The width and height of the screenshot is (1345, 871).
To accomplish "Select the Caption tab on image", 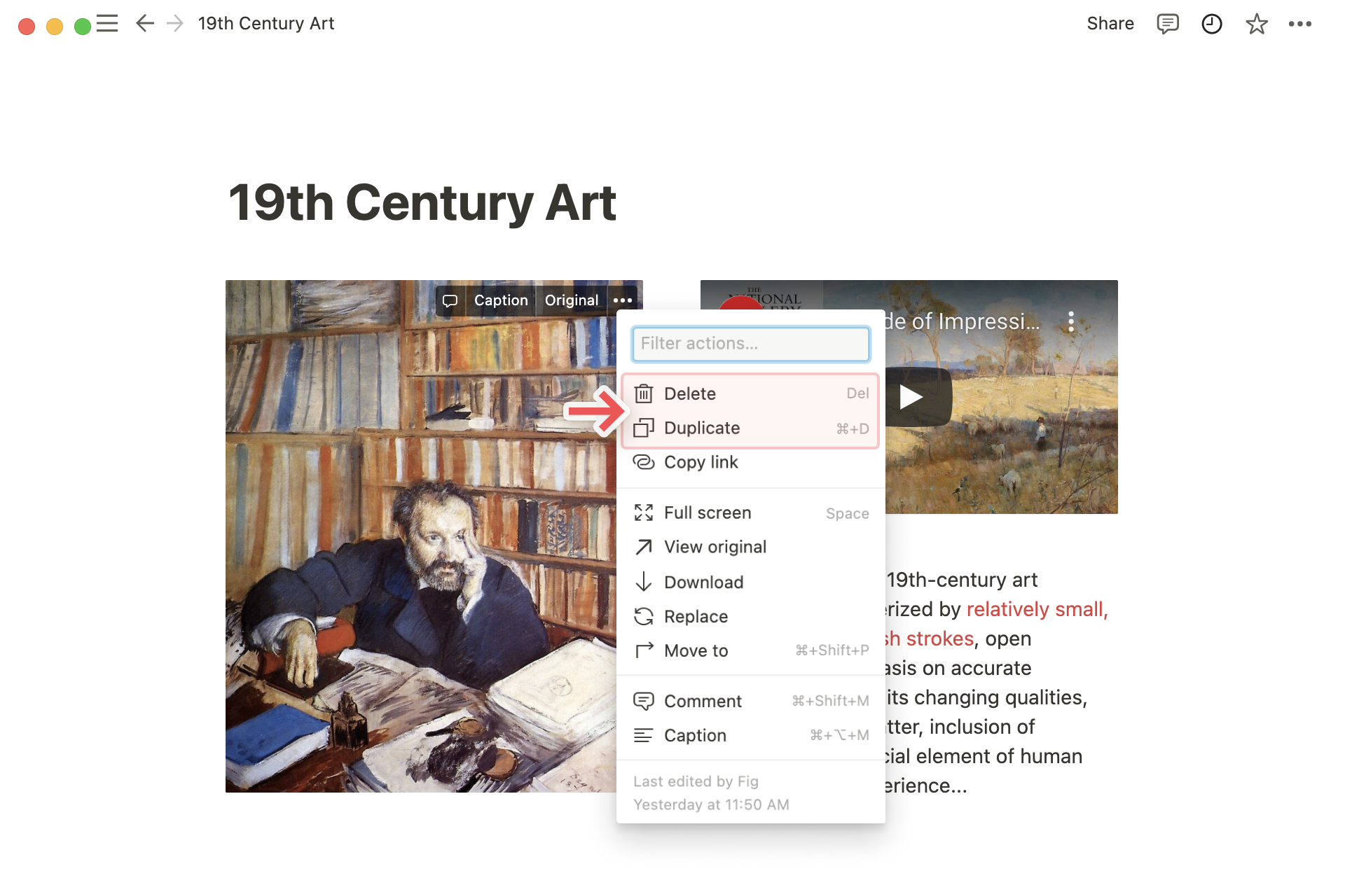I will (x=501, y=300).
